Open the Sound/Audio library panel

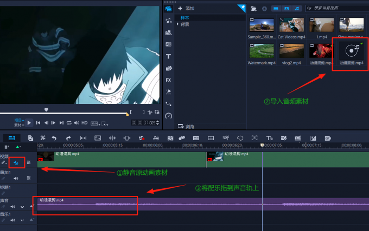[x=168, y=21]
